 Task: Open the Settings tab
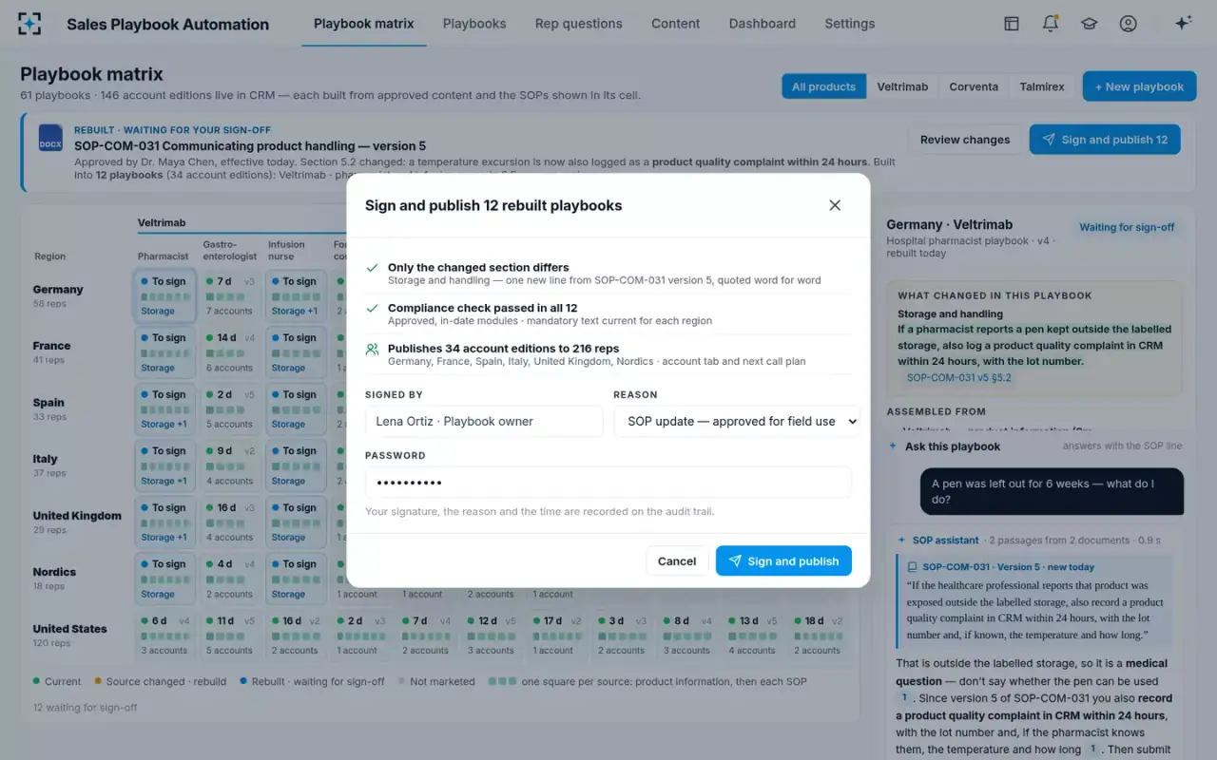click(850, 24)
